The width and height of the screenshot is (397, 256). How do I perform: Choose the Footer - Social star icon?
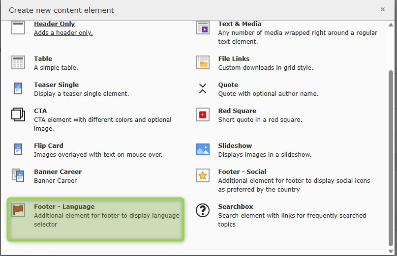(x=203, y=175)
